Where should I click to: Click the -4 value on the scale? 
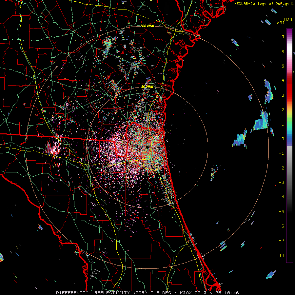tap(282, 197)
